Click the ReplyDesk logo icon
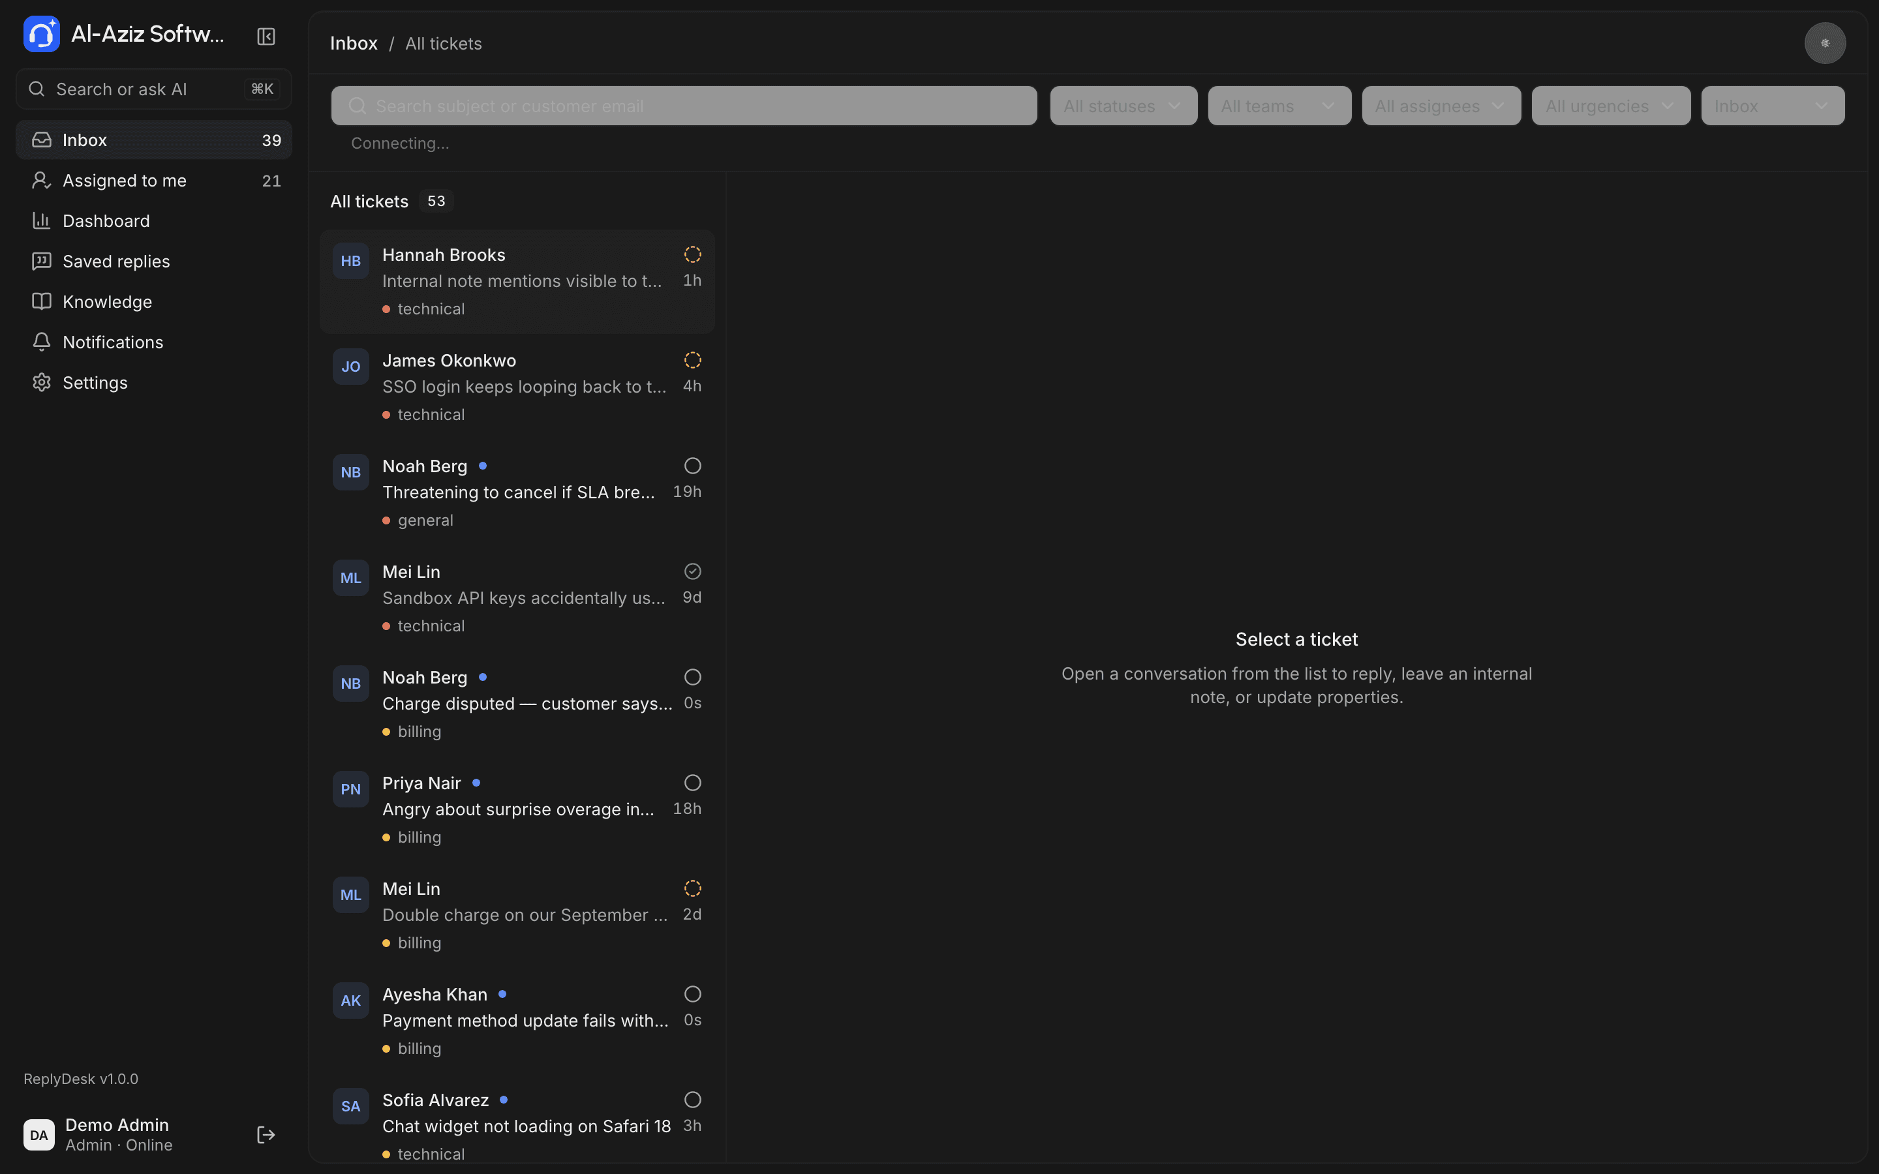1879x1174 pixels. (x=41, y=34)
